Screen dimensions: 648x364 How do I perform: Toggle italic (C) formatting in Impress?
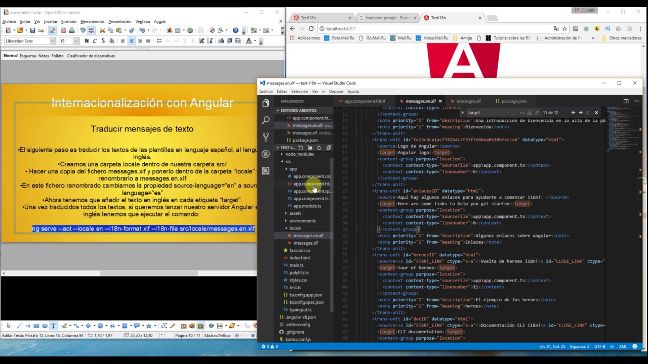(95, 41)
